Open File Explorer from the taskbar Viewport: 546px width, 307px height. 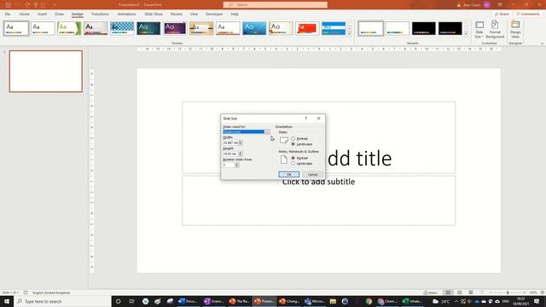333,301
